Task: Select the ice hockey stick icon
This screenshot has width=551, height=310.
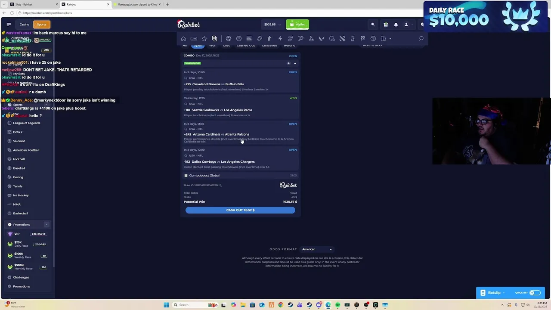Action: (291, 39)
